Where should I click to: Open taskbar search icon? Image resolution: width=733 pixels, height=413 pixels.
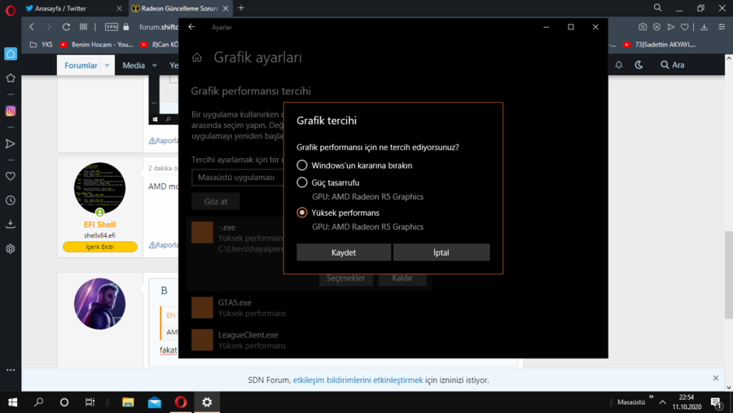39,402
